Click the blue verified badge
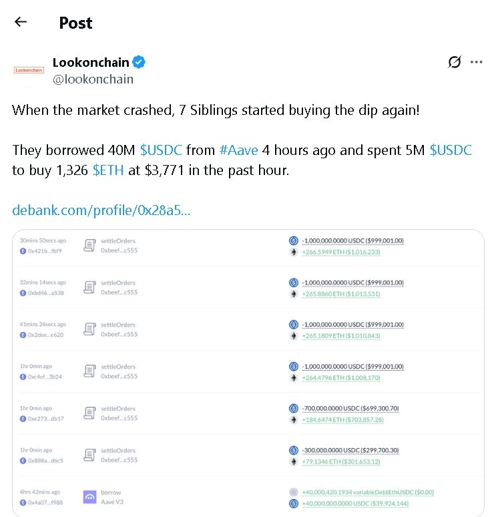This screenshot has height=517, width=488. 140,62
